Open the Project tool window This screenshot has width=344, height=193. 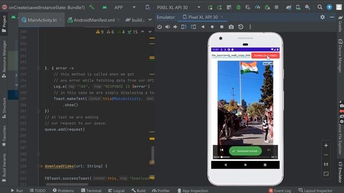coord(4,24)
